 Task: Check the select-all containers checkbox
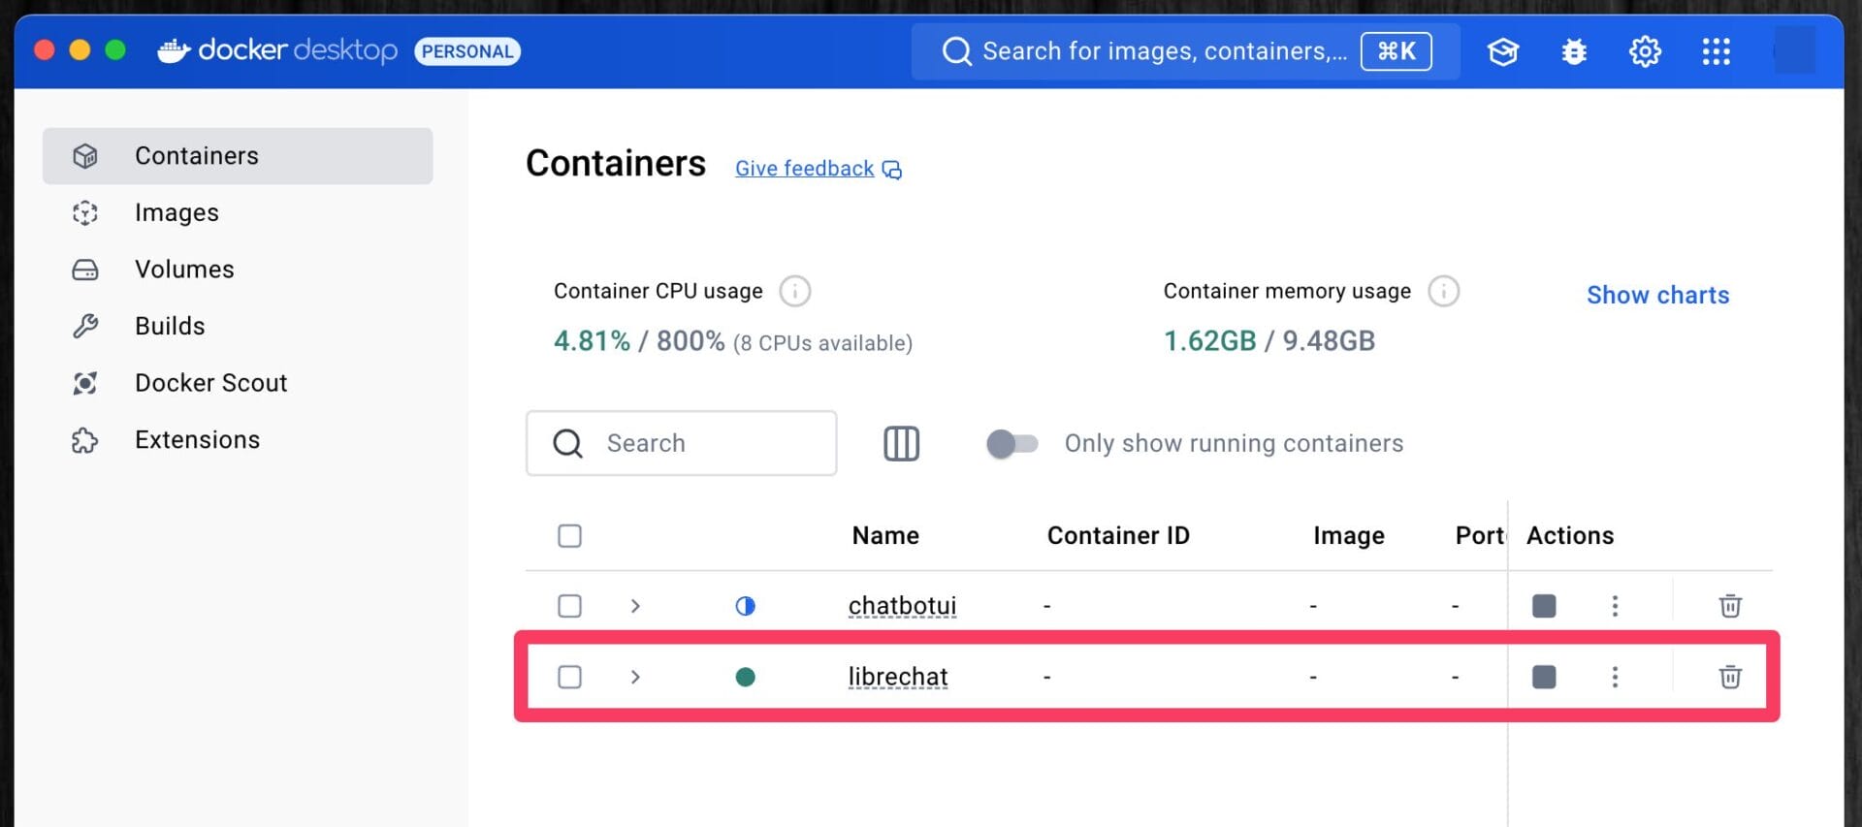click(x=569, y=535)
